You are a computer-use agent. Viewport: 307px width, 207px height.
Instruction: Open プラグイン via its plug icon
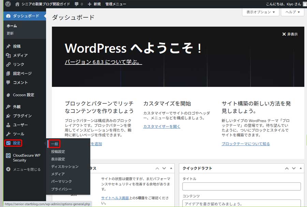[x=8, y=115]
